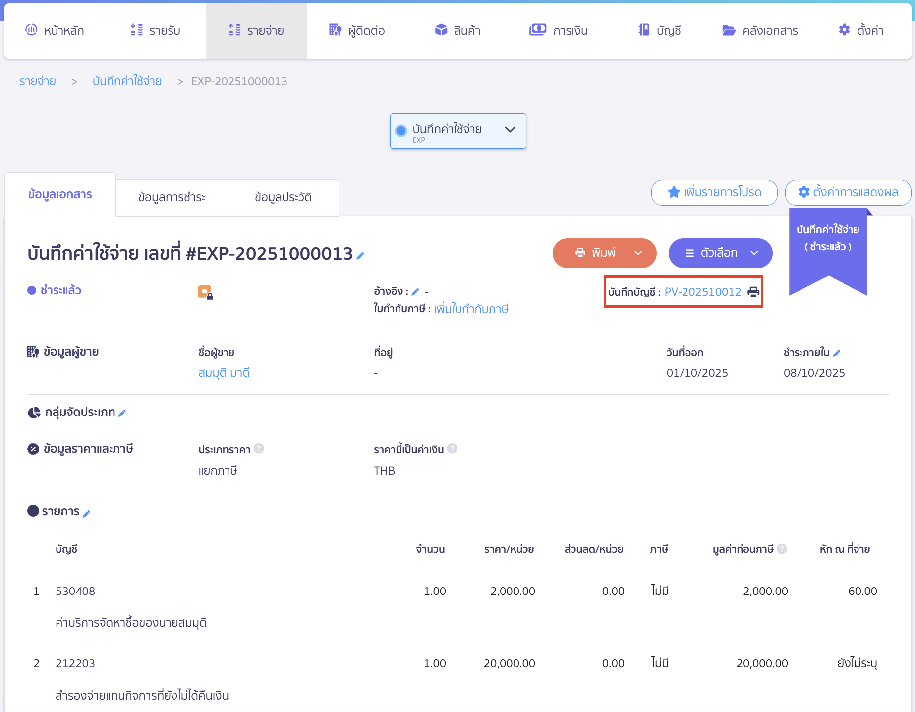Open the เพิ่มใบกำกับภาษี link
The width and height of the screenshot is (915, 712).
(x=471, y=309)
